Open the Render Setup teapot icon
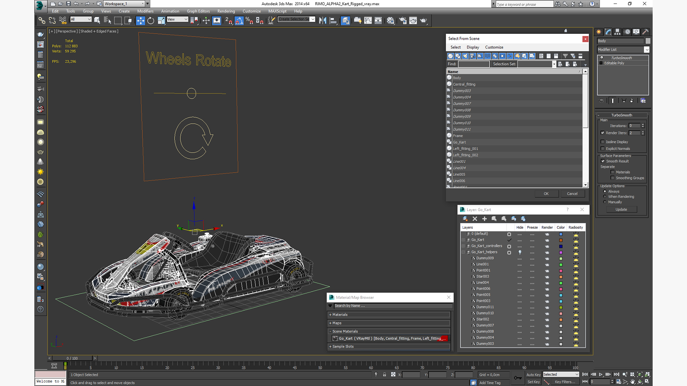 (403, 20)
